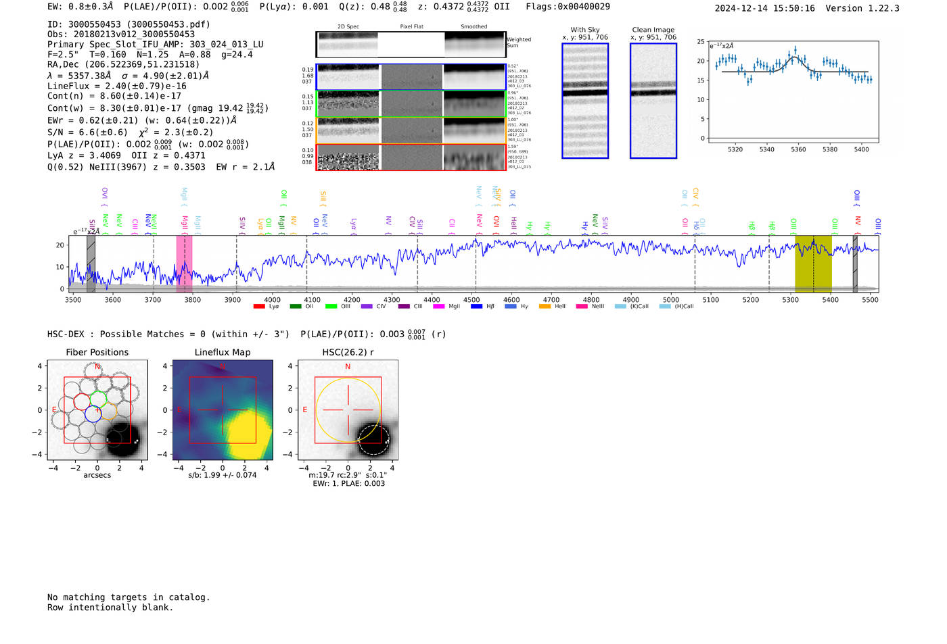
Task: Click the yellow aperture circle in HSC image
Action: [x=348, y=410]
